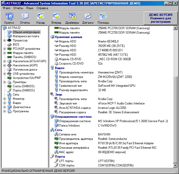Click the Порты section connector icon
179x174 pixels.
(52, 157)
